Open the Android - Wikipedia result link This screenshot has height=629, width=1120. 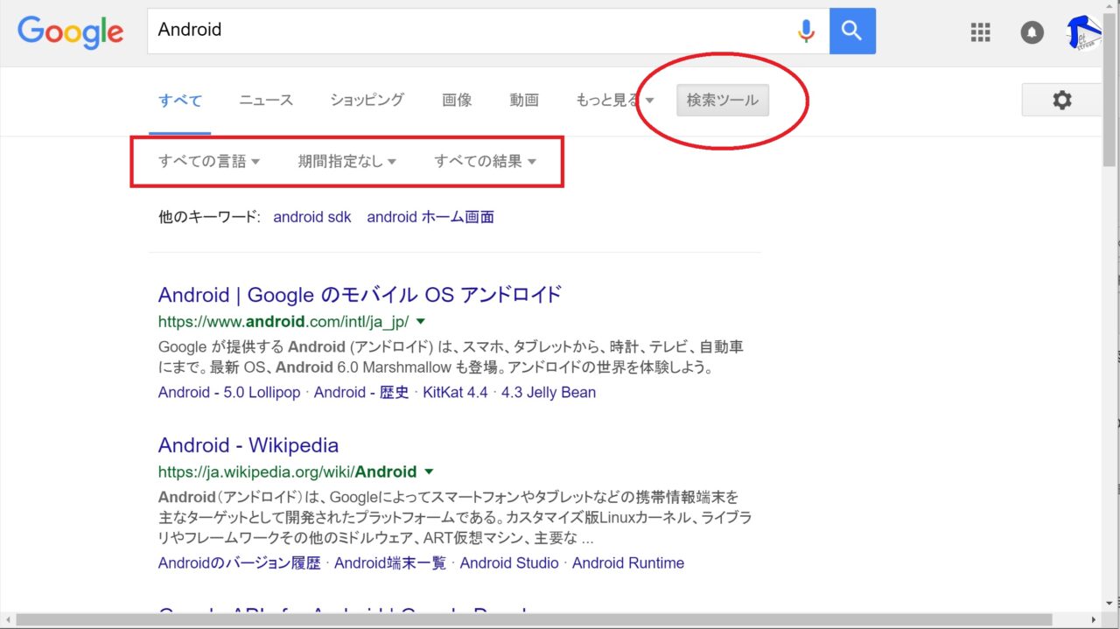[x=248, y=445]
